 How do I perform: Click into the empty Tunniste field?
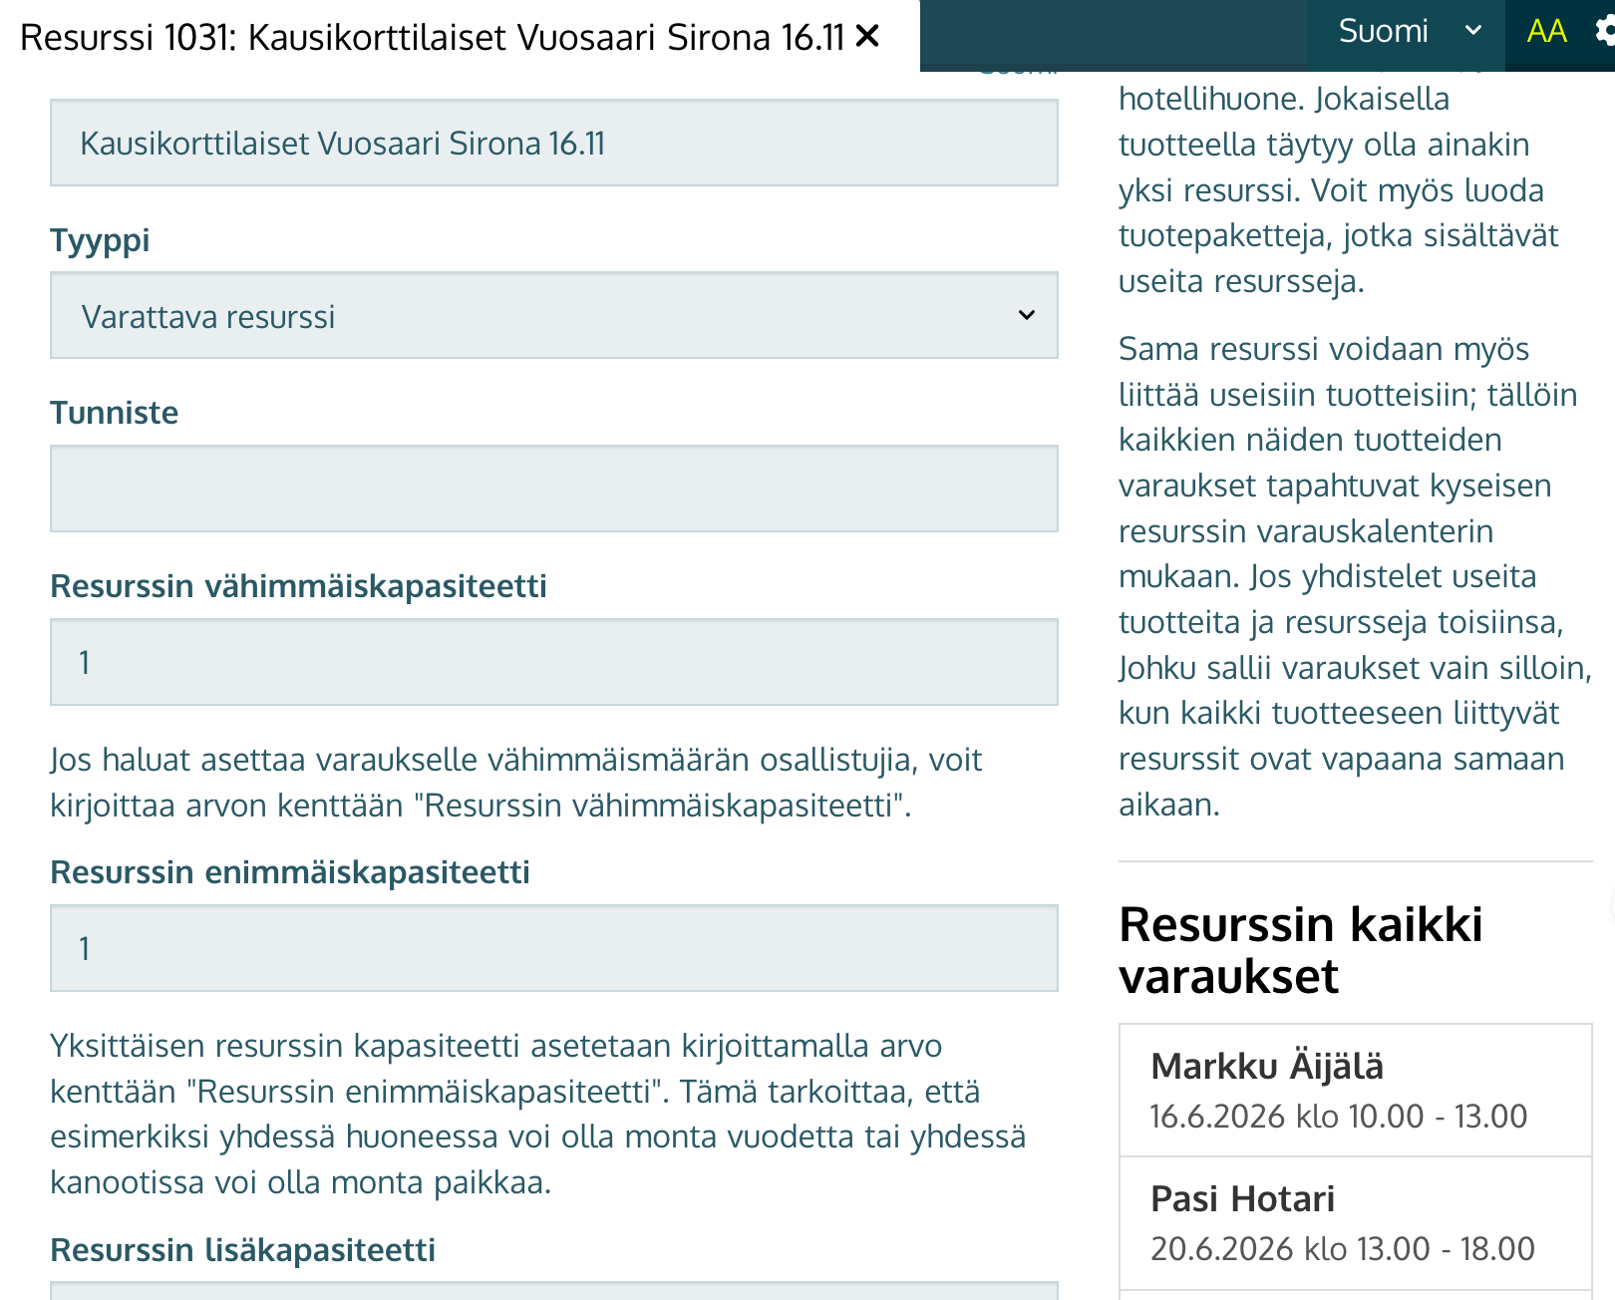point(554,488)
